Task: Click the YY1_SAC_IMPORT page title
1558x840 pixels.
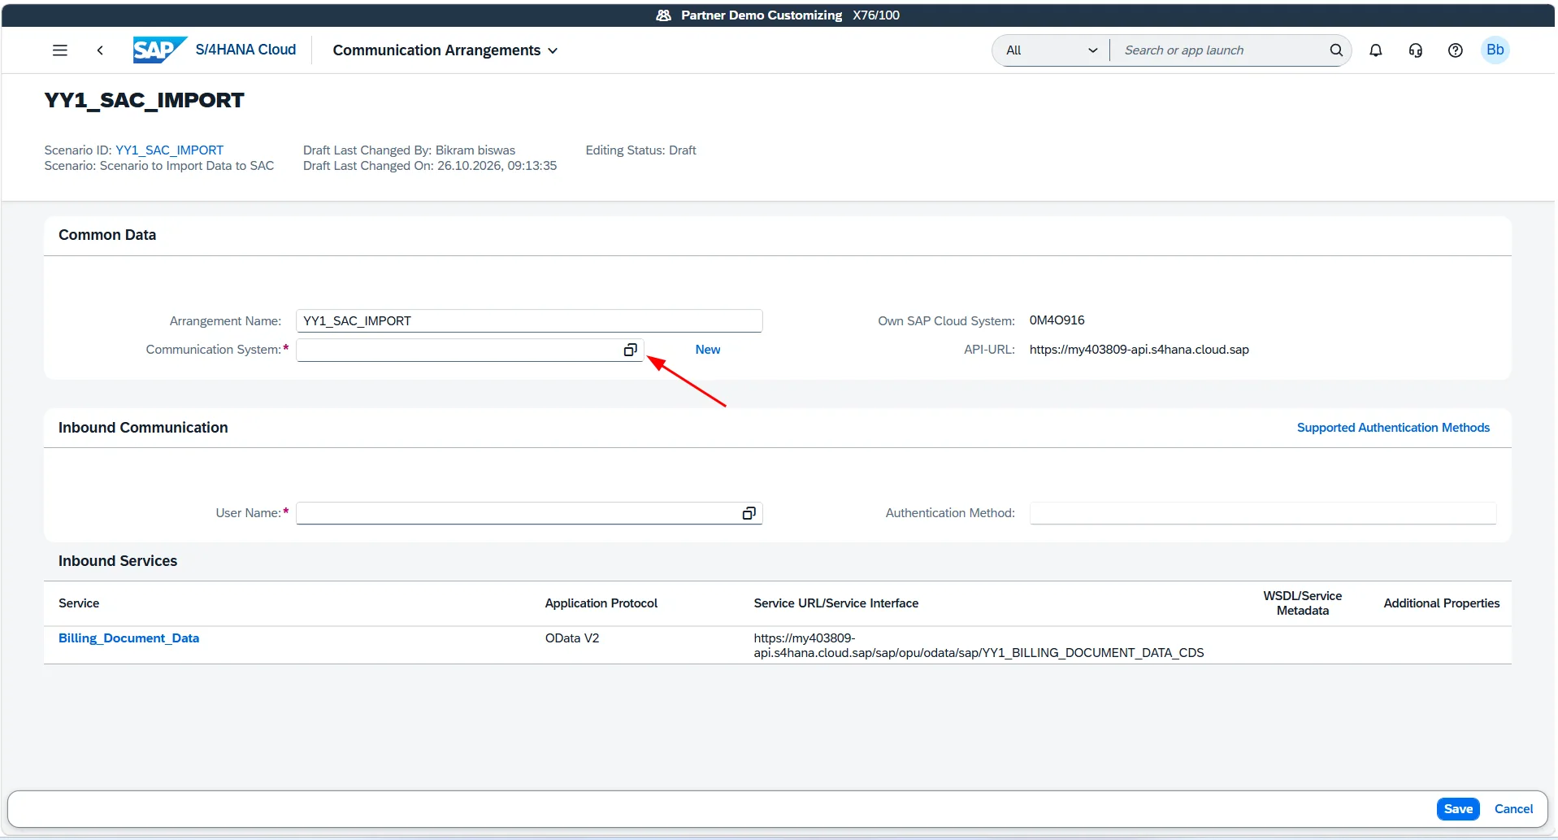Action: point(144,100)
